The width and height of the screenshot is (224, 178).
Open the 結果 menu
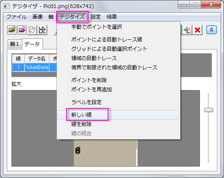click(111, 17)
